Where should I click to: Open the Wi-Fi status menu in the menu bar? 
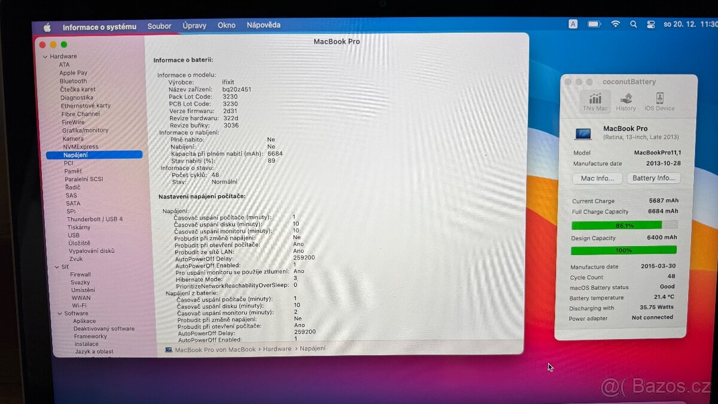[x=615, y=25]
